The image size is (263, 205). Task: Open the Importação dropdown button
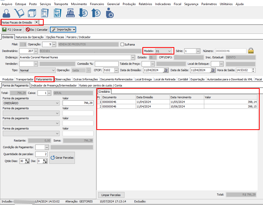[x=63, y=30]
